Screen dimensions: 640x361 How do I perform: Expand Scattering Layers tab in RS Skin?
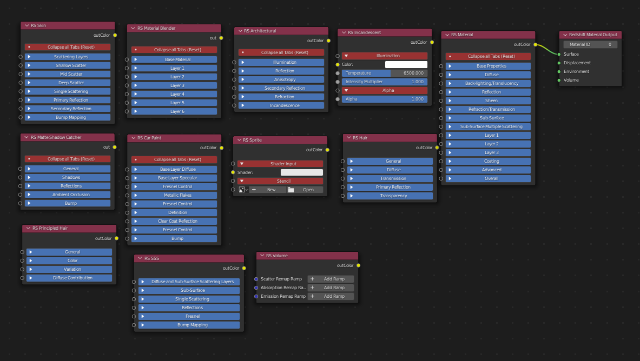[68, 57]
